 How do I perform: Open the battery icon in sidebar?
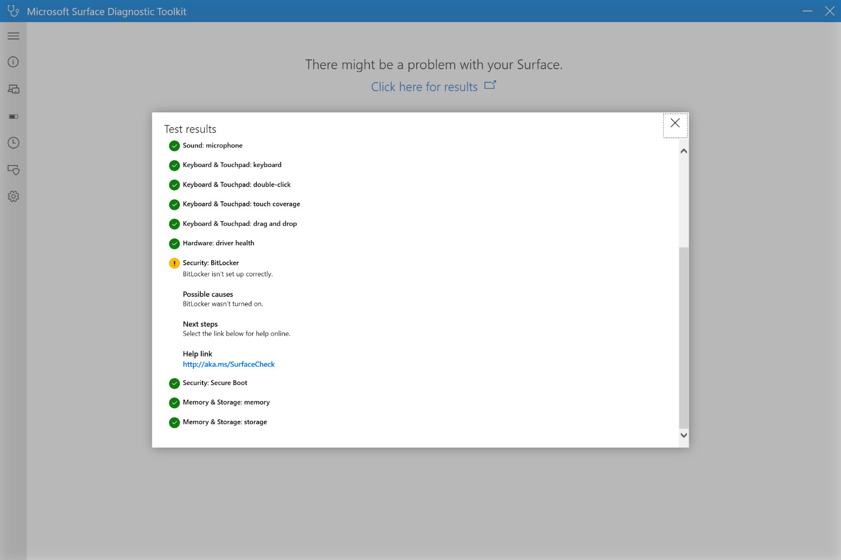(14, 117)
